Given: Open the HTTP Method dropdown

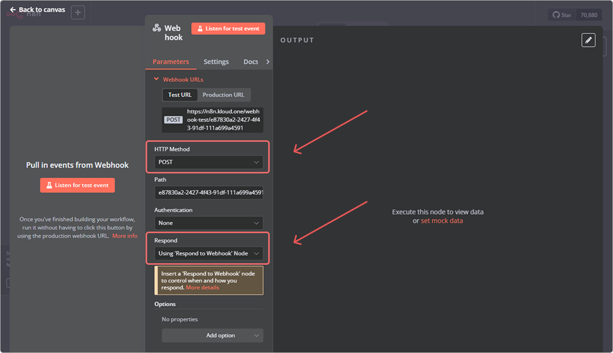Looking at the screenshot, I should point(208,162).
